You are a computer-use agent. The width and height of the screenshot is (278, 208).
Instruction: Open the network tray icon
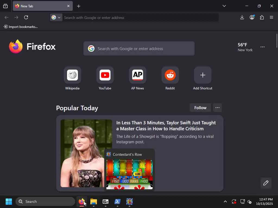(242, 201)
